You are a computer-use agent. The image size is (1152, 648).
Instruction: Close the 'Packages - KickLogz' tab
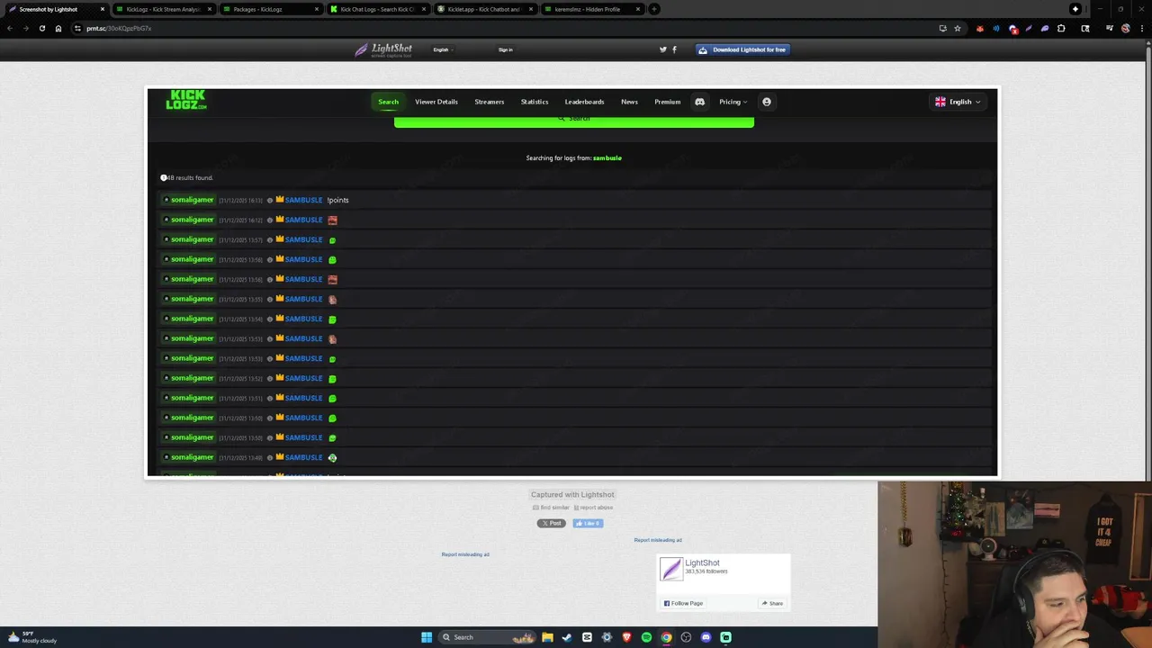(317, 9)
